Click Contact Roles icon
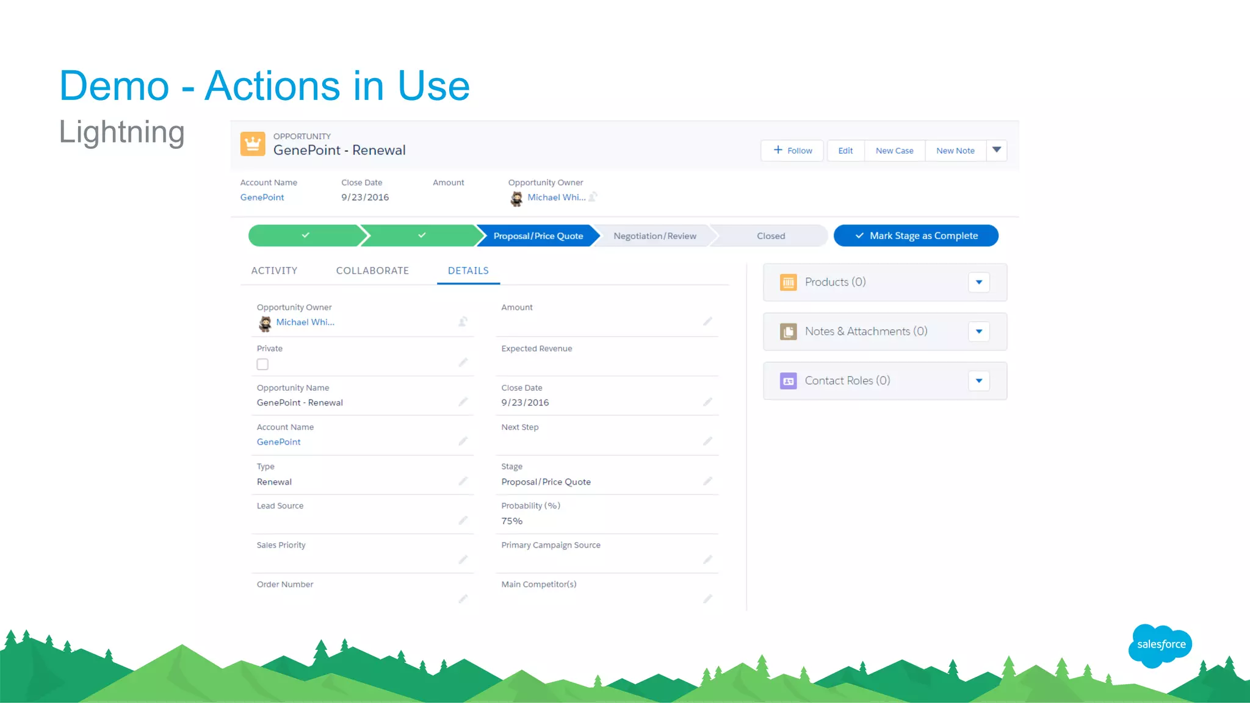Screen dimensions: 1250x703 point(789,381)
